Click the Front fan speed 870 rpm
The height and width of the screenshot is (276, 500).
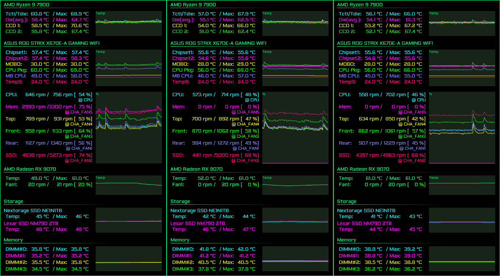[x=201, y=131]
